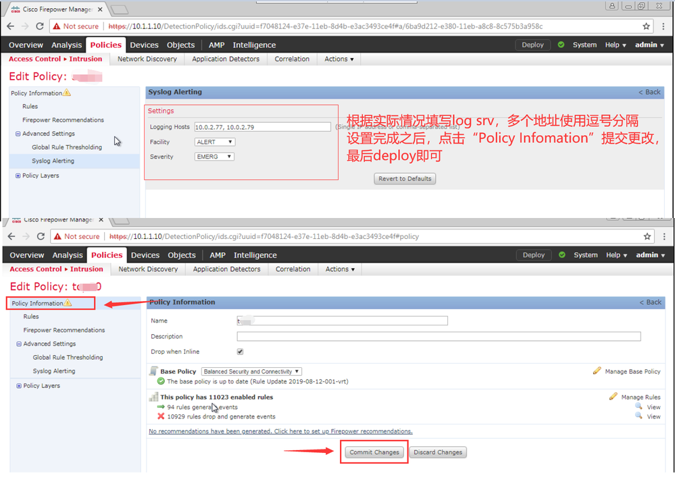Collapse Advanced Settings in the Policy Information window
The width and height of the screenshot is (675, 490).
pos(19,344)
